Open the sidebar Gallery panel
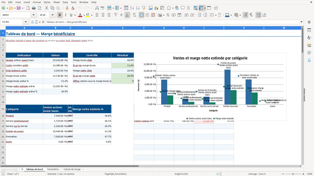 click(309, 45)
